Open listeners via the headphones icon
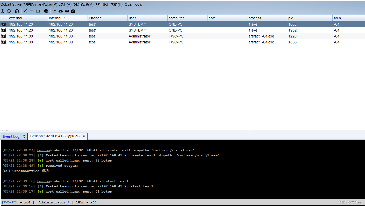The image size is (365, 206). point(17,11)
